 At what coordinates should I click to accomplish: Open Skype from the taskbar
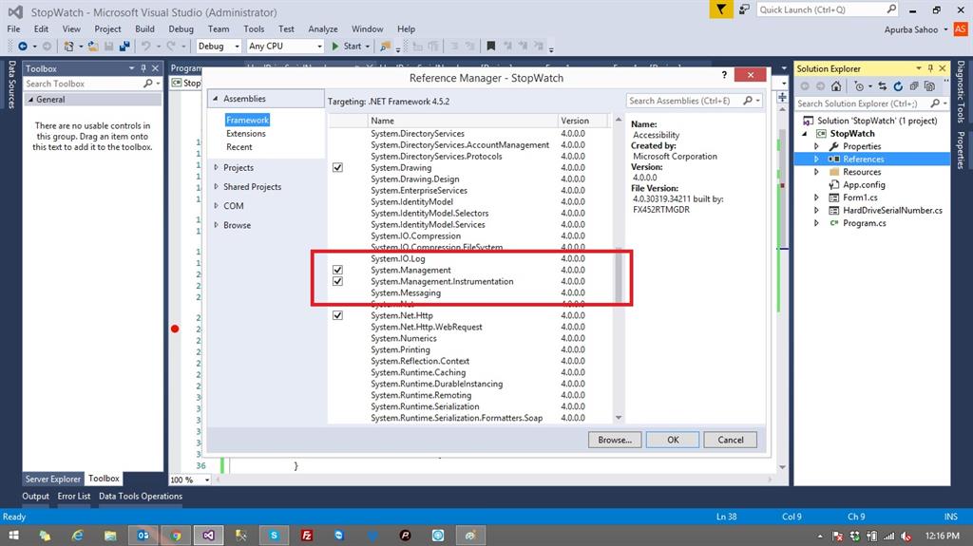(x=274, y=536)
